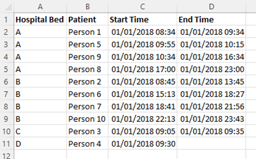Select row 1 header
This screenshot has width=256, height=159.
click(x=7, y=19)
